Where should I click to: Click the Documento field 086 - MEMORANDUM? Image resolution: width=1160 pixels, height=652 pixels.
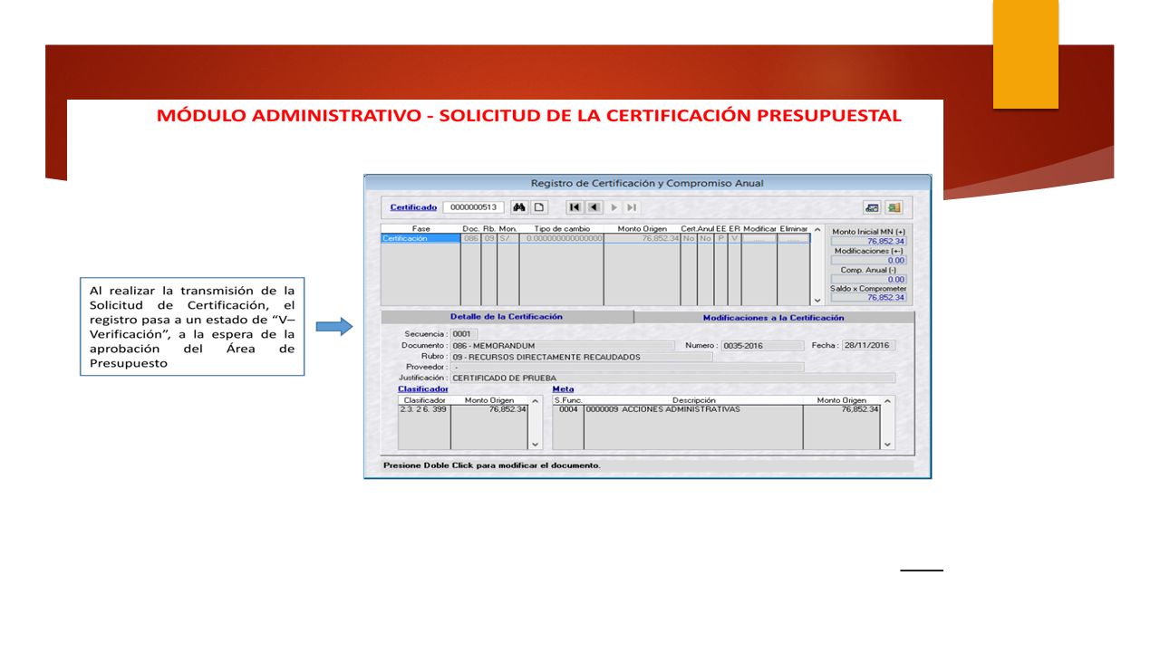coord(562,345)
